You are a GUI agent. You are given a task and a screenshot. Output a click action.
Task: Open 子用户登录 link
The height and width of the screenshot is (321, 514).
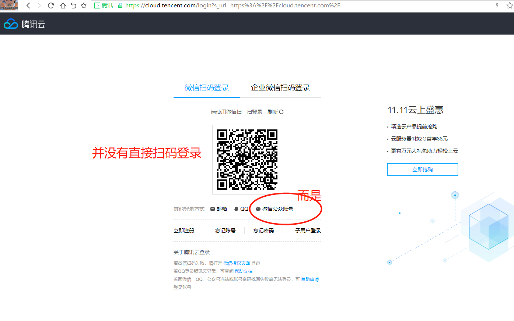(x=308, y=231)
